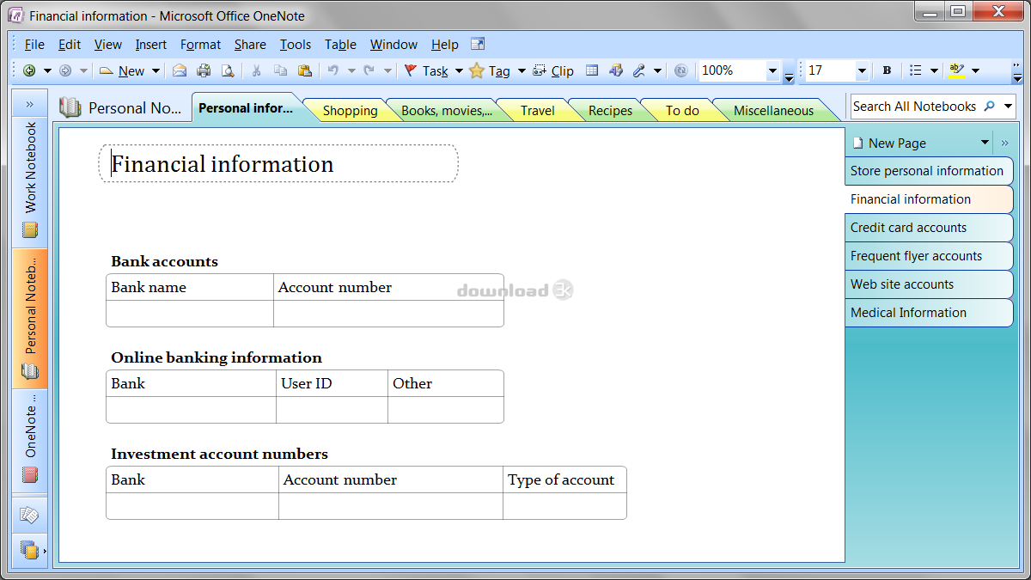
Task: Open the Credit card accounts page
Action: tap(908, 228)
